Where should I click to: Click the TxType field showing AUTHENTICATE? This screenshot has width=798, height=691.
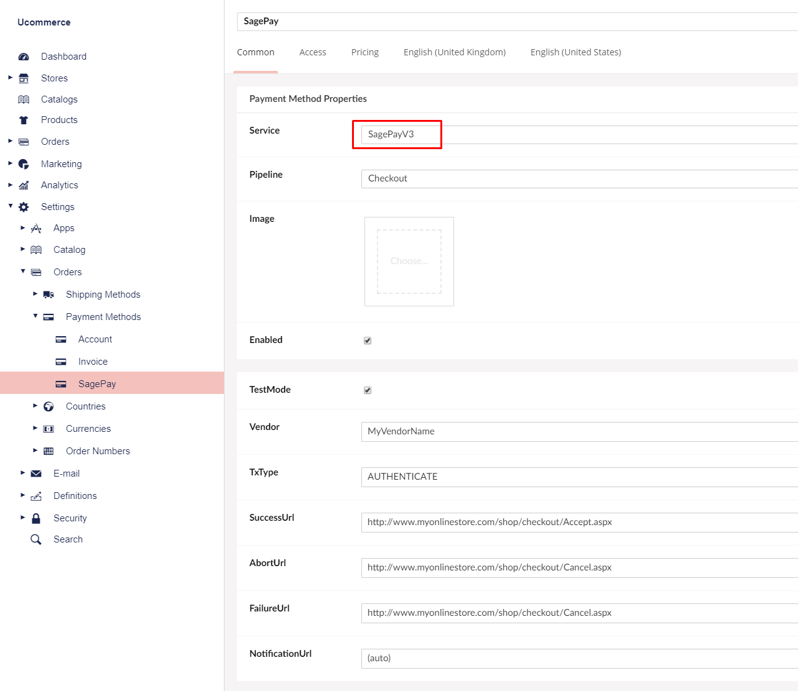tap(579, 477)
